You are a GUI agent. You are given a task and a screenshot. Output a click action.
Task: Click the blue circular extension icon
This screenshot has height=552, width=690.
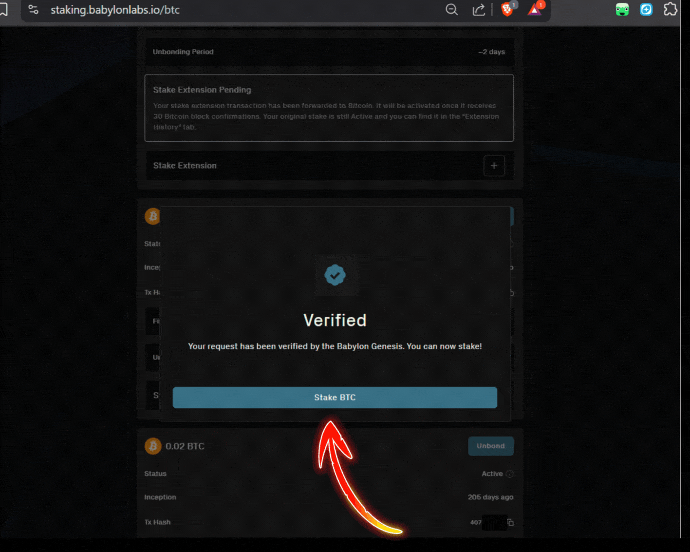(646, 9)
